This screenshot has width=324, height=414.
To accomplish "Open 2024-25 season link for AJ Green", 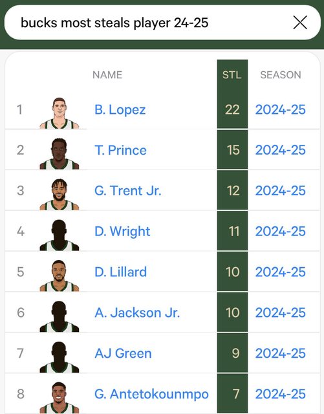I will pos(281,353).
